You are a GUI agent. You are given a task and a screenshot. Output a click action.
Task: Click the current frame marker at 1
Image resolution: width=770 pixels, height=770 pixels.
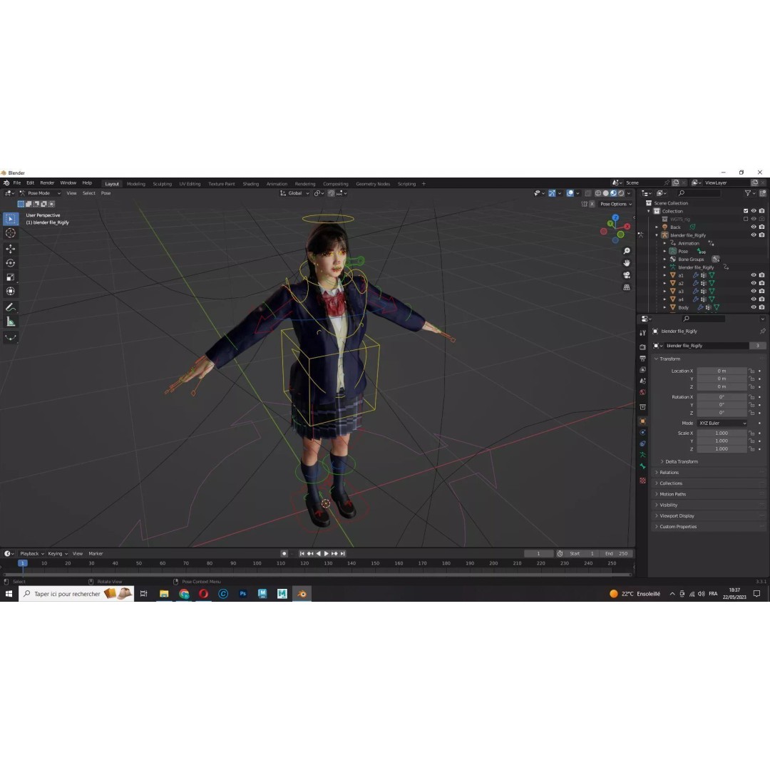click(x=23, y=563)
